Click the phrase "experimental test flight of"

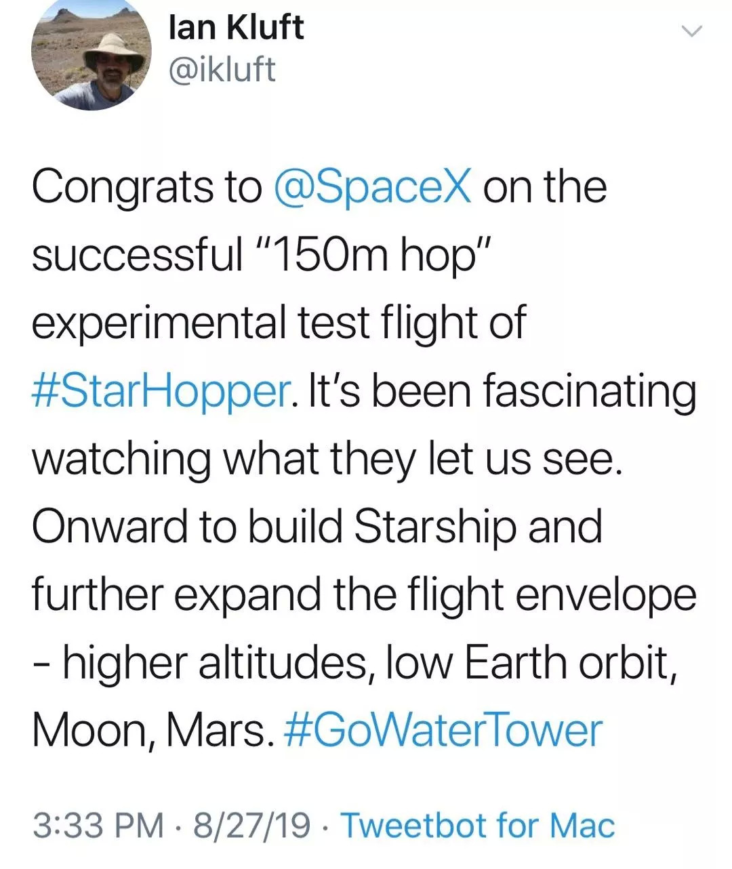click(x=279, y=323)
